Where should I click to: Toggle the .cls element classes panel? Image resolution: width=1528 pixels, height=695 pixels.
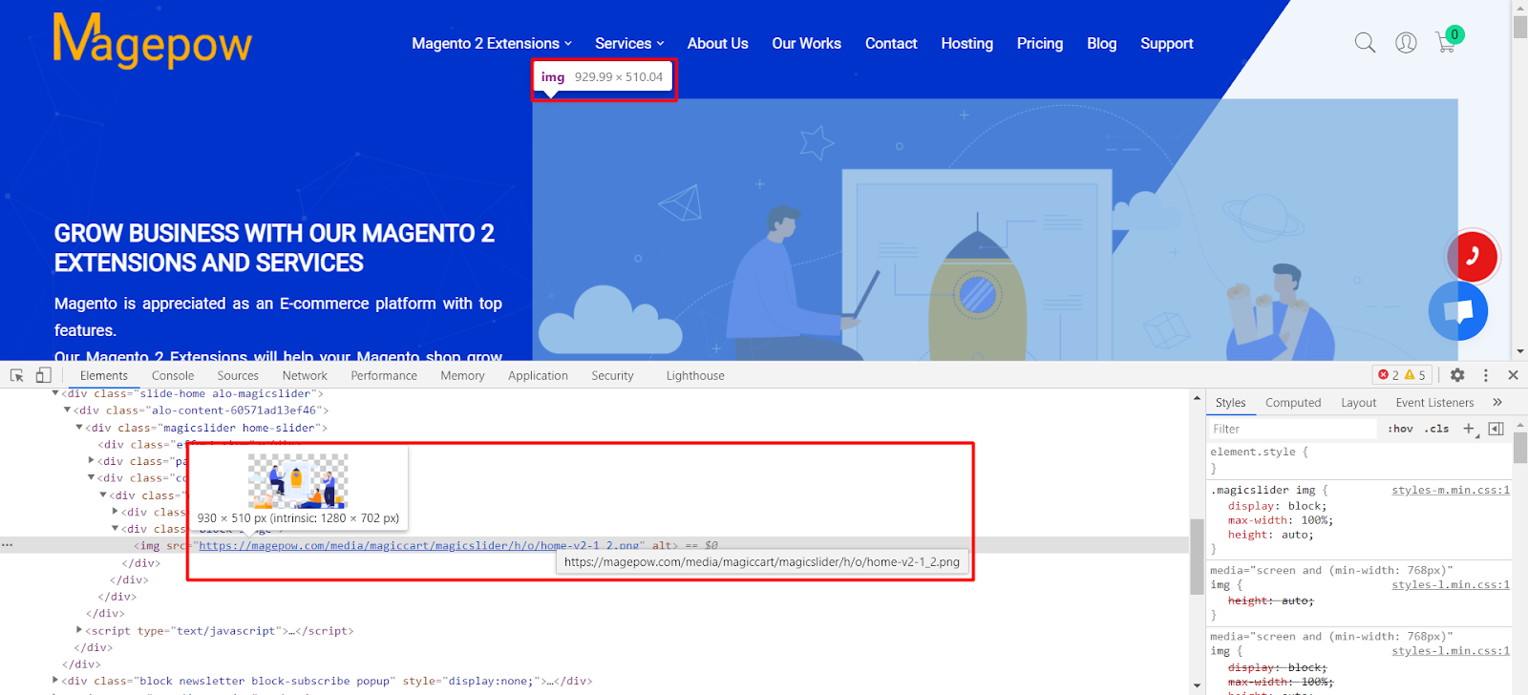point(1437,429)
